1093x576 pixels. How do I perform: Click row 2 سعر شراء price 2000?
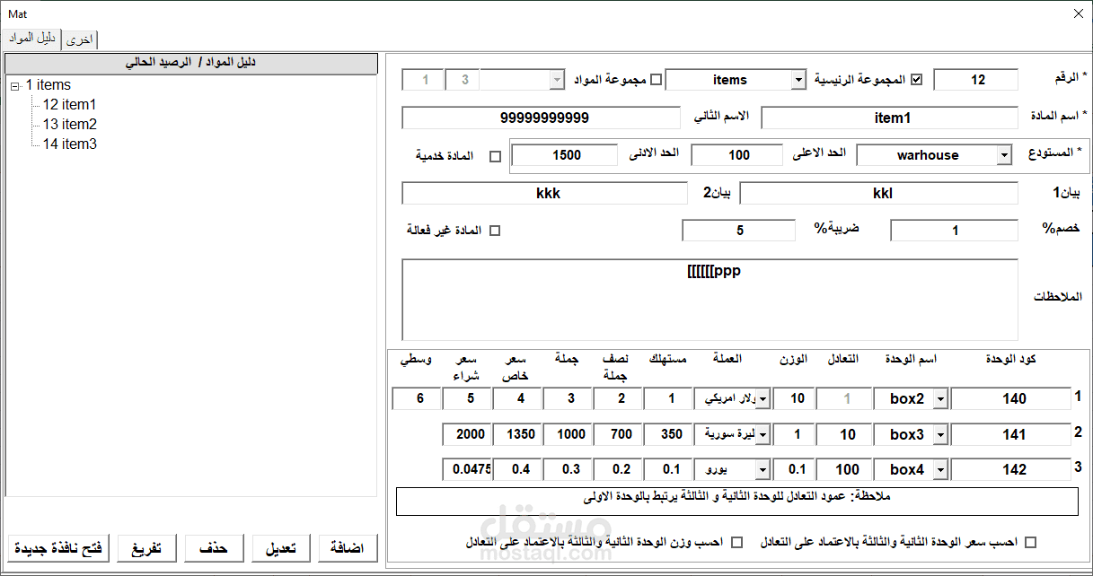click(x=466, y=434)
